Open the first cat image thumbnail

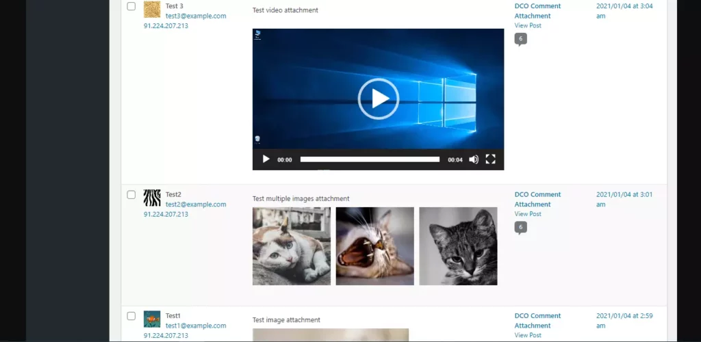[292, 246]
